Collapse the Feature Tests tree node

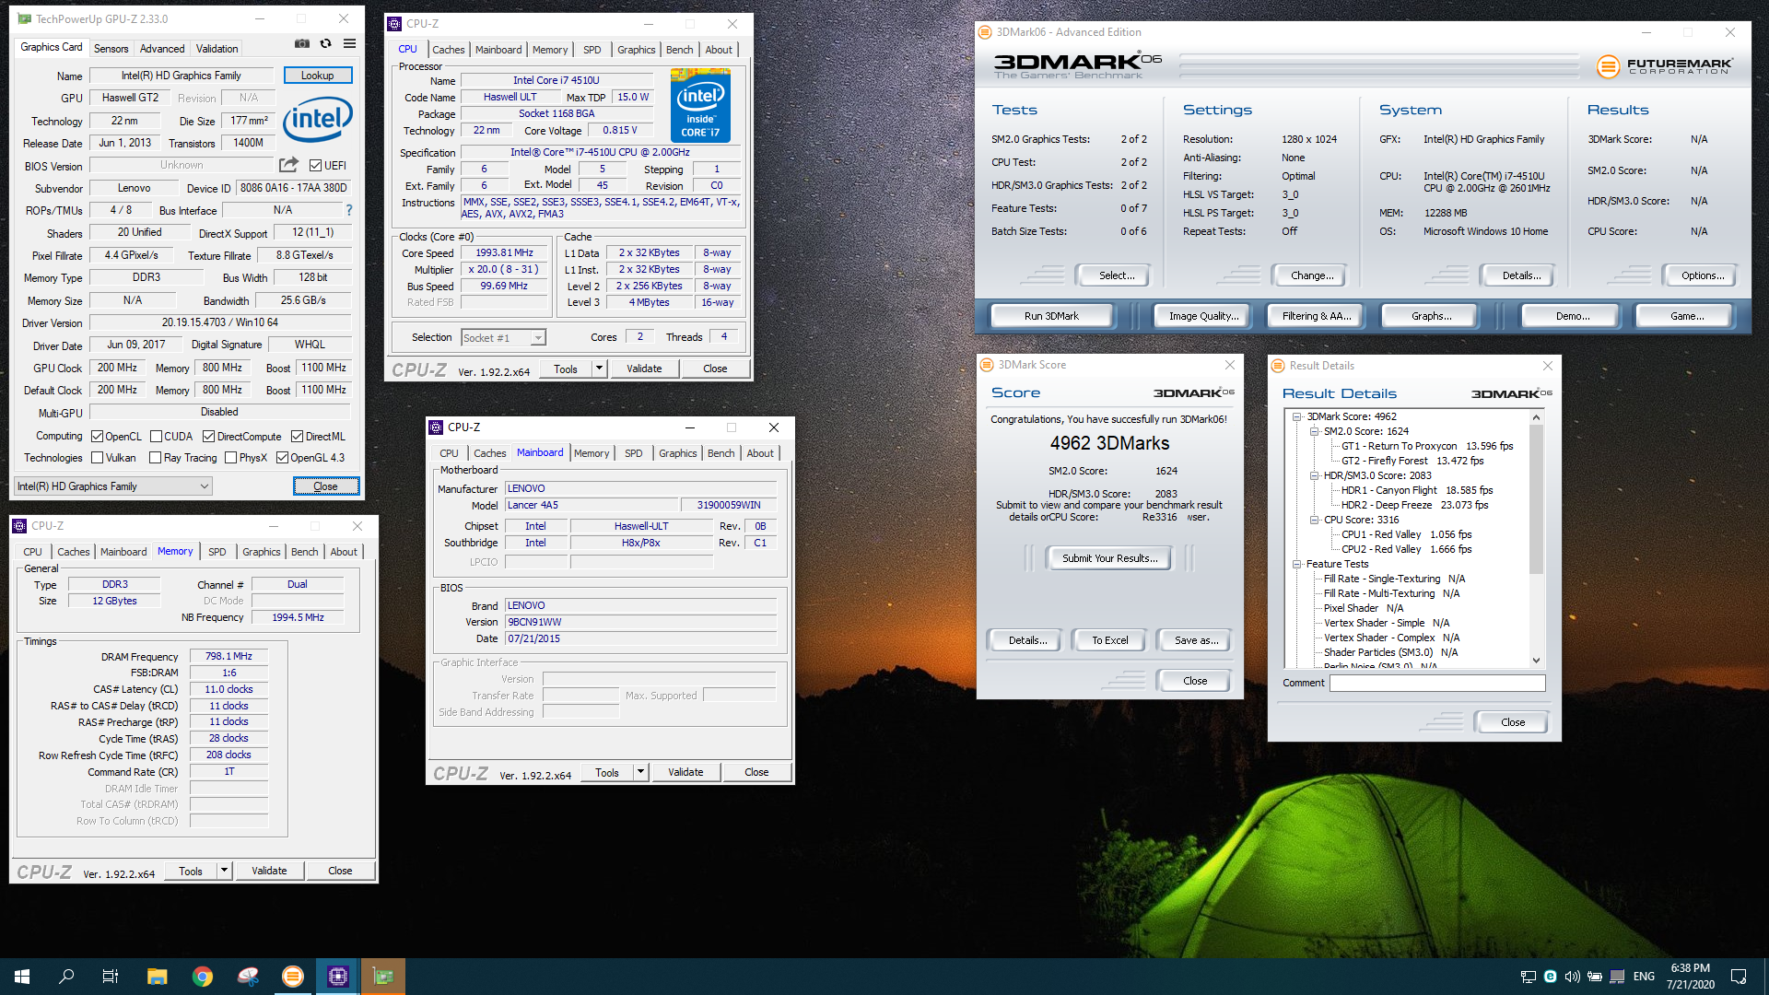coord(1297,564)
